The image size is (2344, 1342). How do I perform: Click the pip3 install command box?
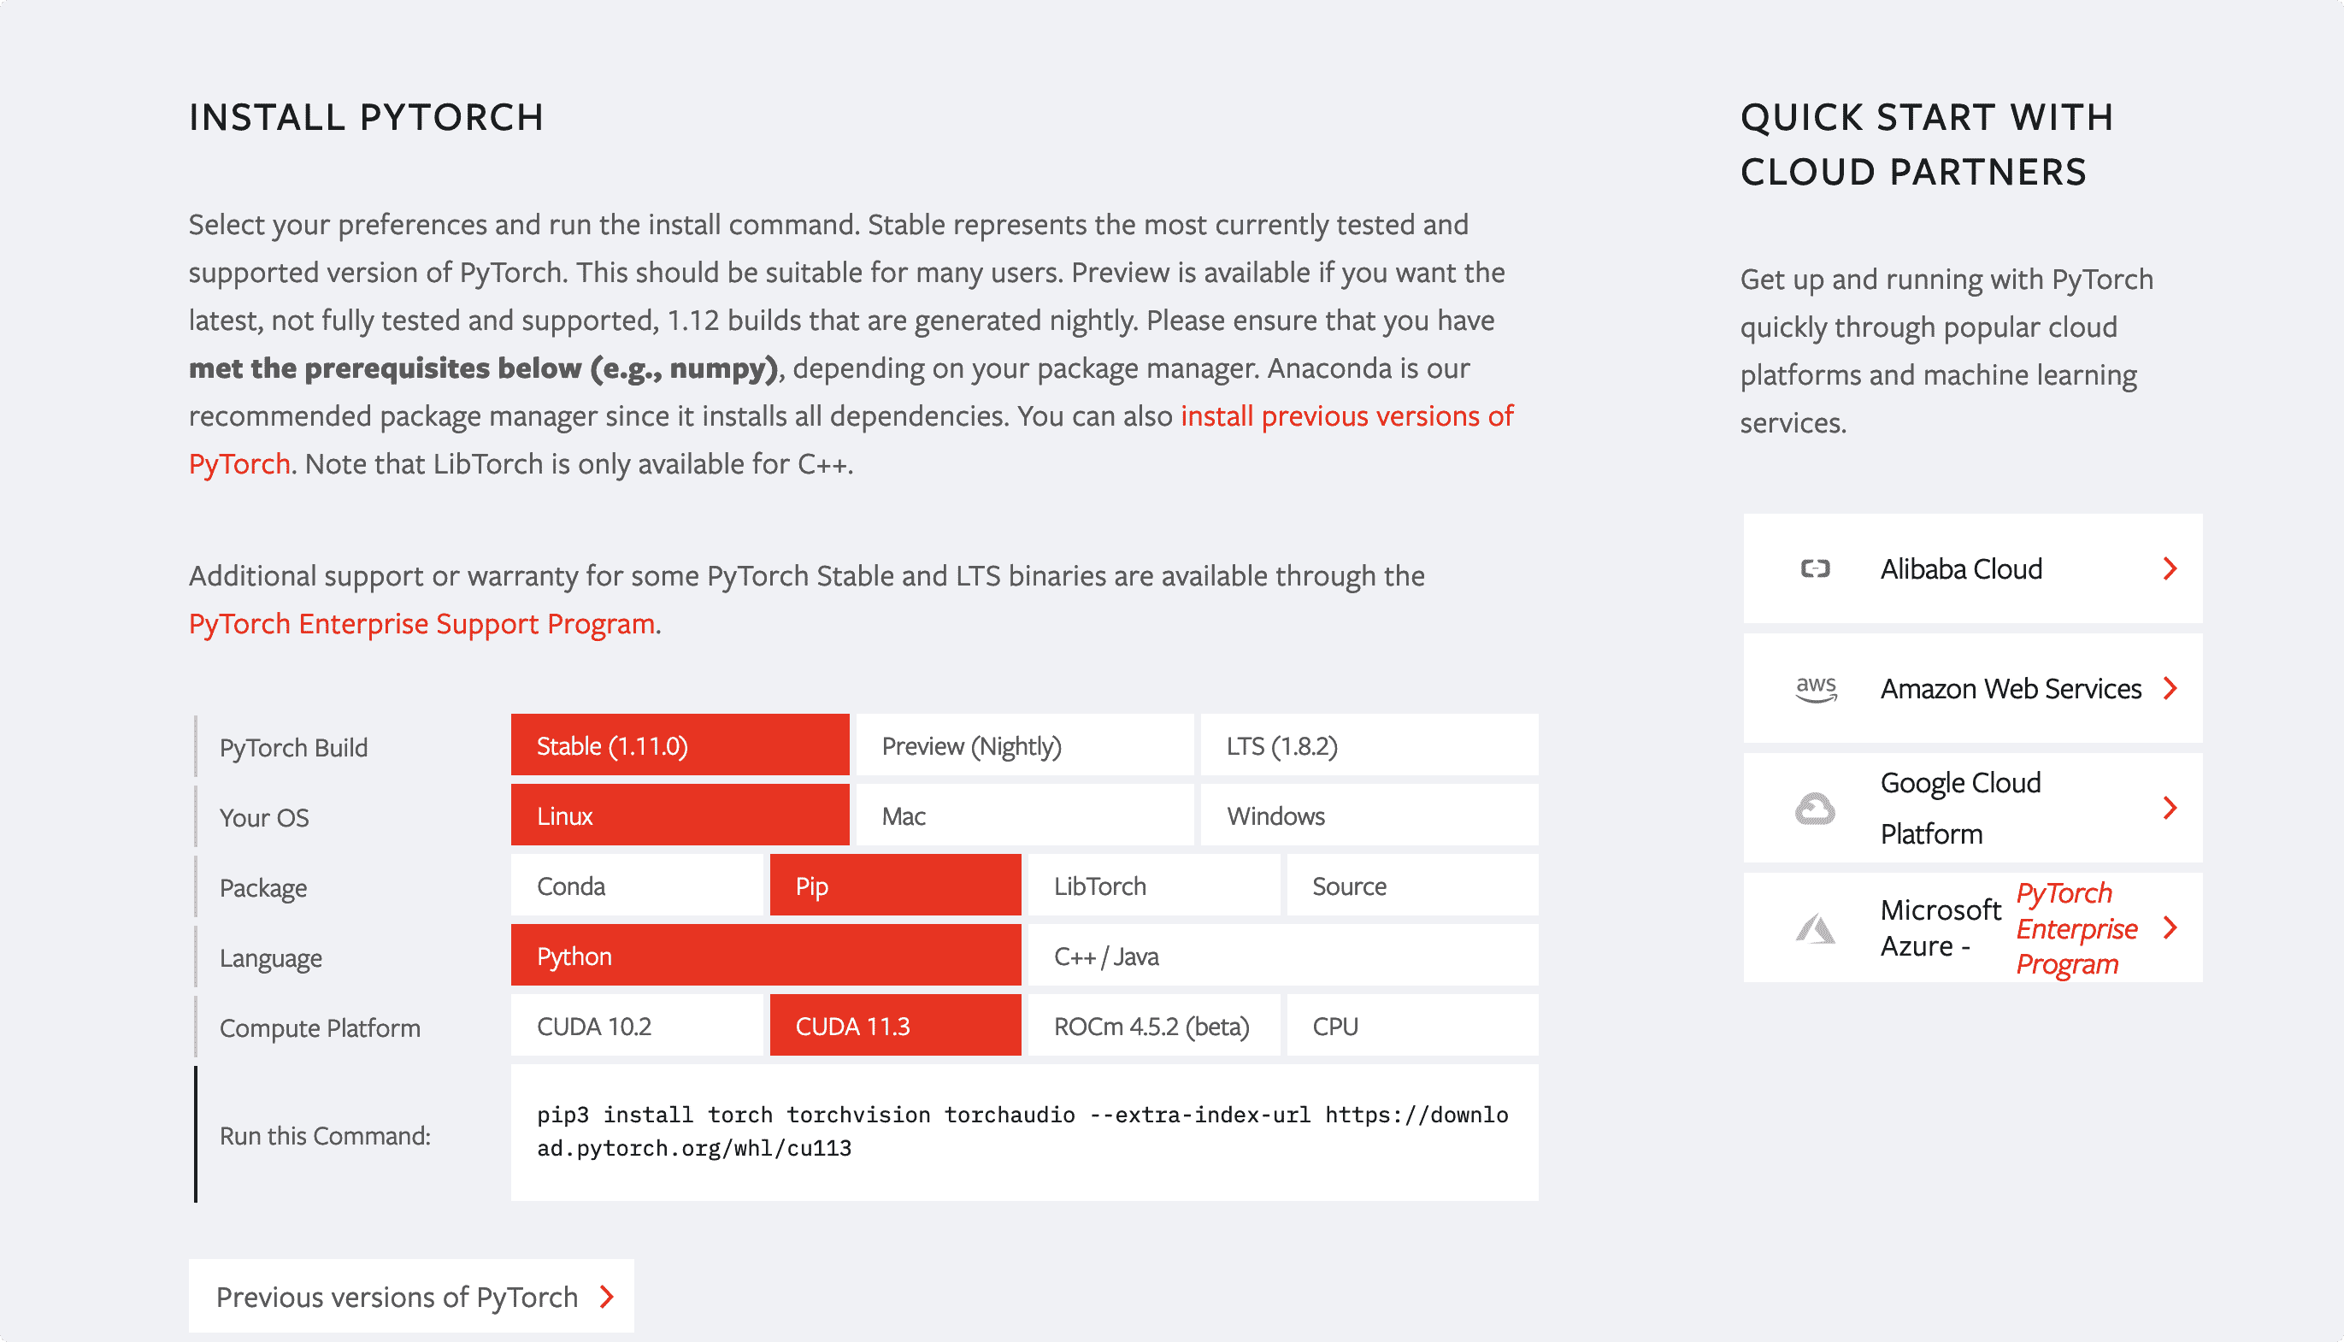(x=1025, y=1133)
